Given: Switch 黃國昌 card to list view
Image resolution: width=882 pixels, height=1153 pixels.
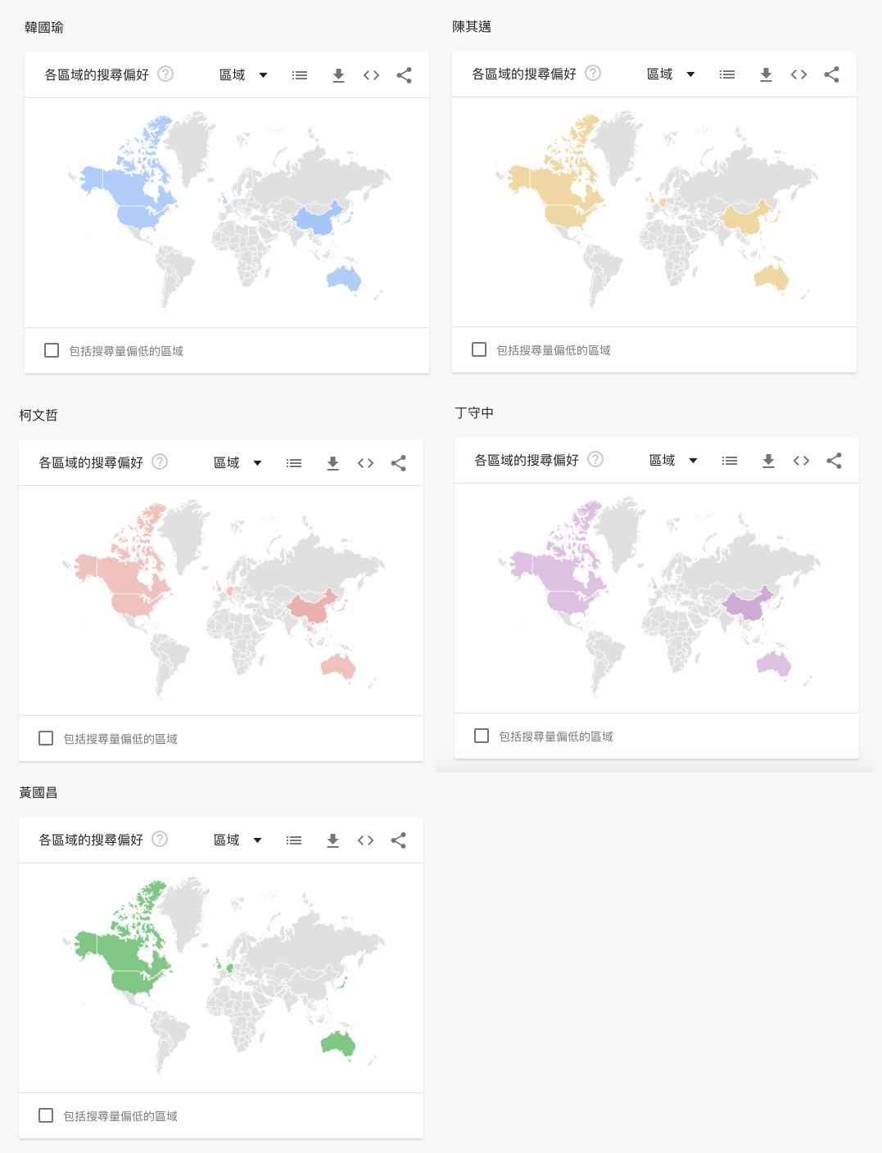Looking at the screenshot, I should [294, 840].
